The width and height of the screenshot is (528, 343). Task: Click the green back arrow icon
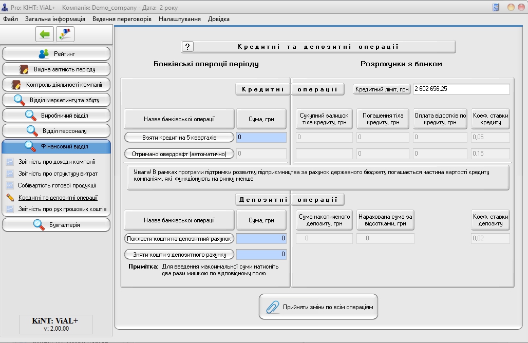[45, 34]
